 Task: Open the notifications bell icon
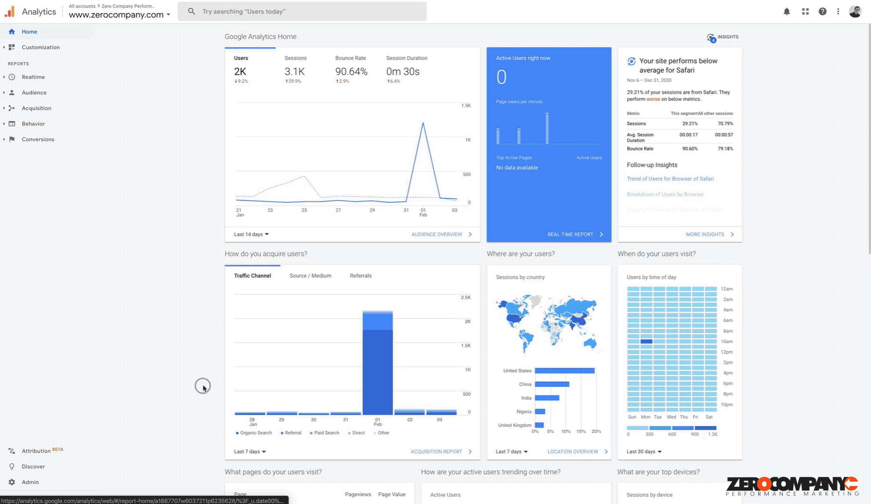click(x=787, y=12)
